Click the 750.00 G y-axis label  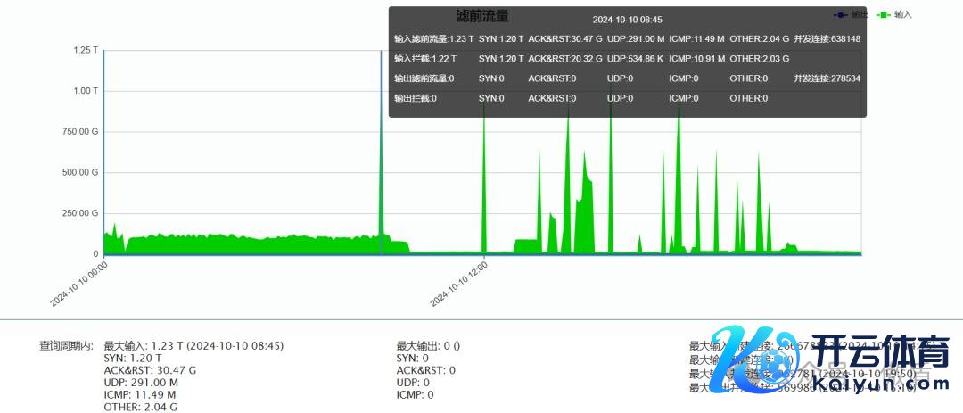click(x=80, y=132)
